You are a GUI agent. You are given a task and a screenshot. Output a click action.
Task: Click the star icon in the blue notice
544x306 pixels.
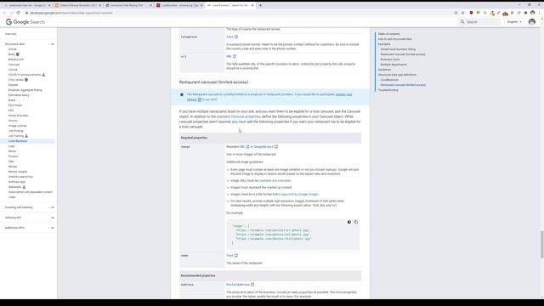pyautogui.click(x=181, y=94)
